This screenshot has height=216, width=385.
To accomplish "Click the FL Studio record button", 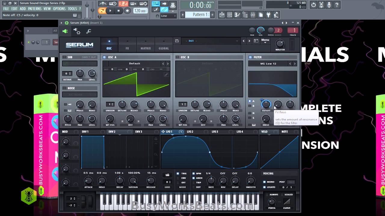I will coord(127,11).
